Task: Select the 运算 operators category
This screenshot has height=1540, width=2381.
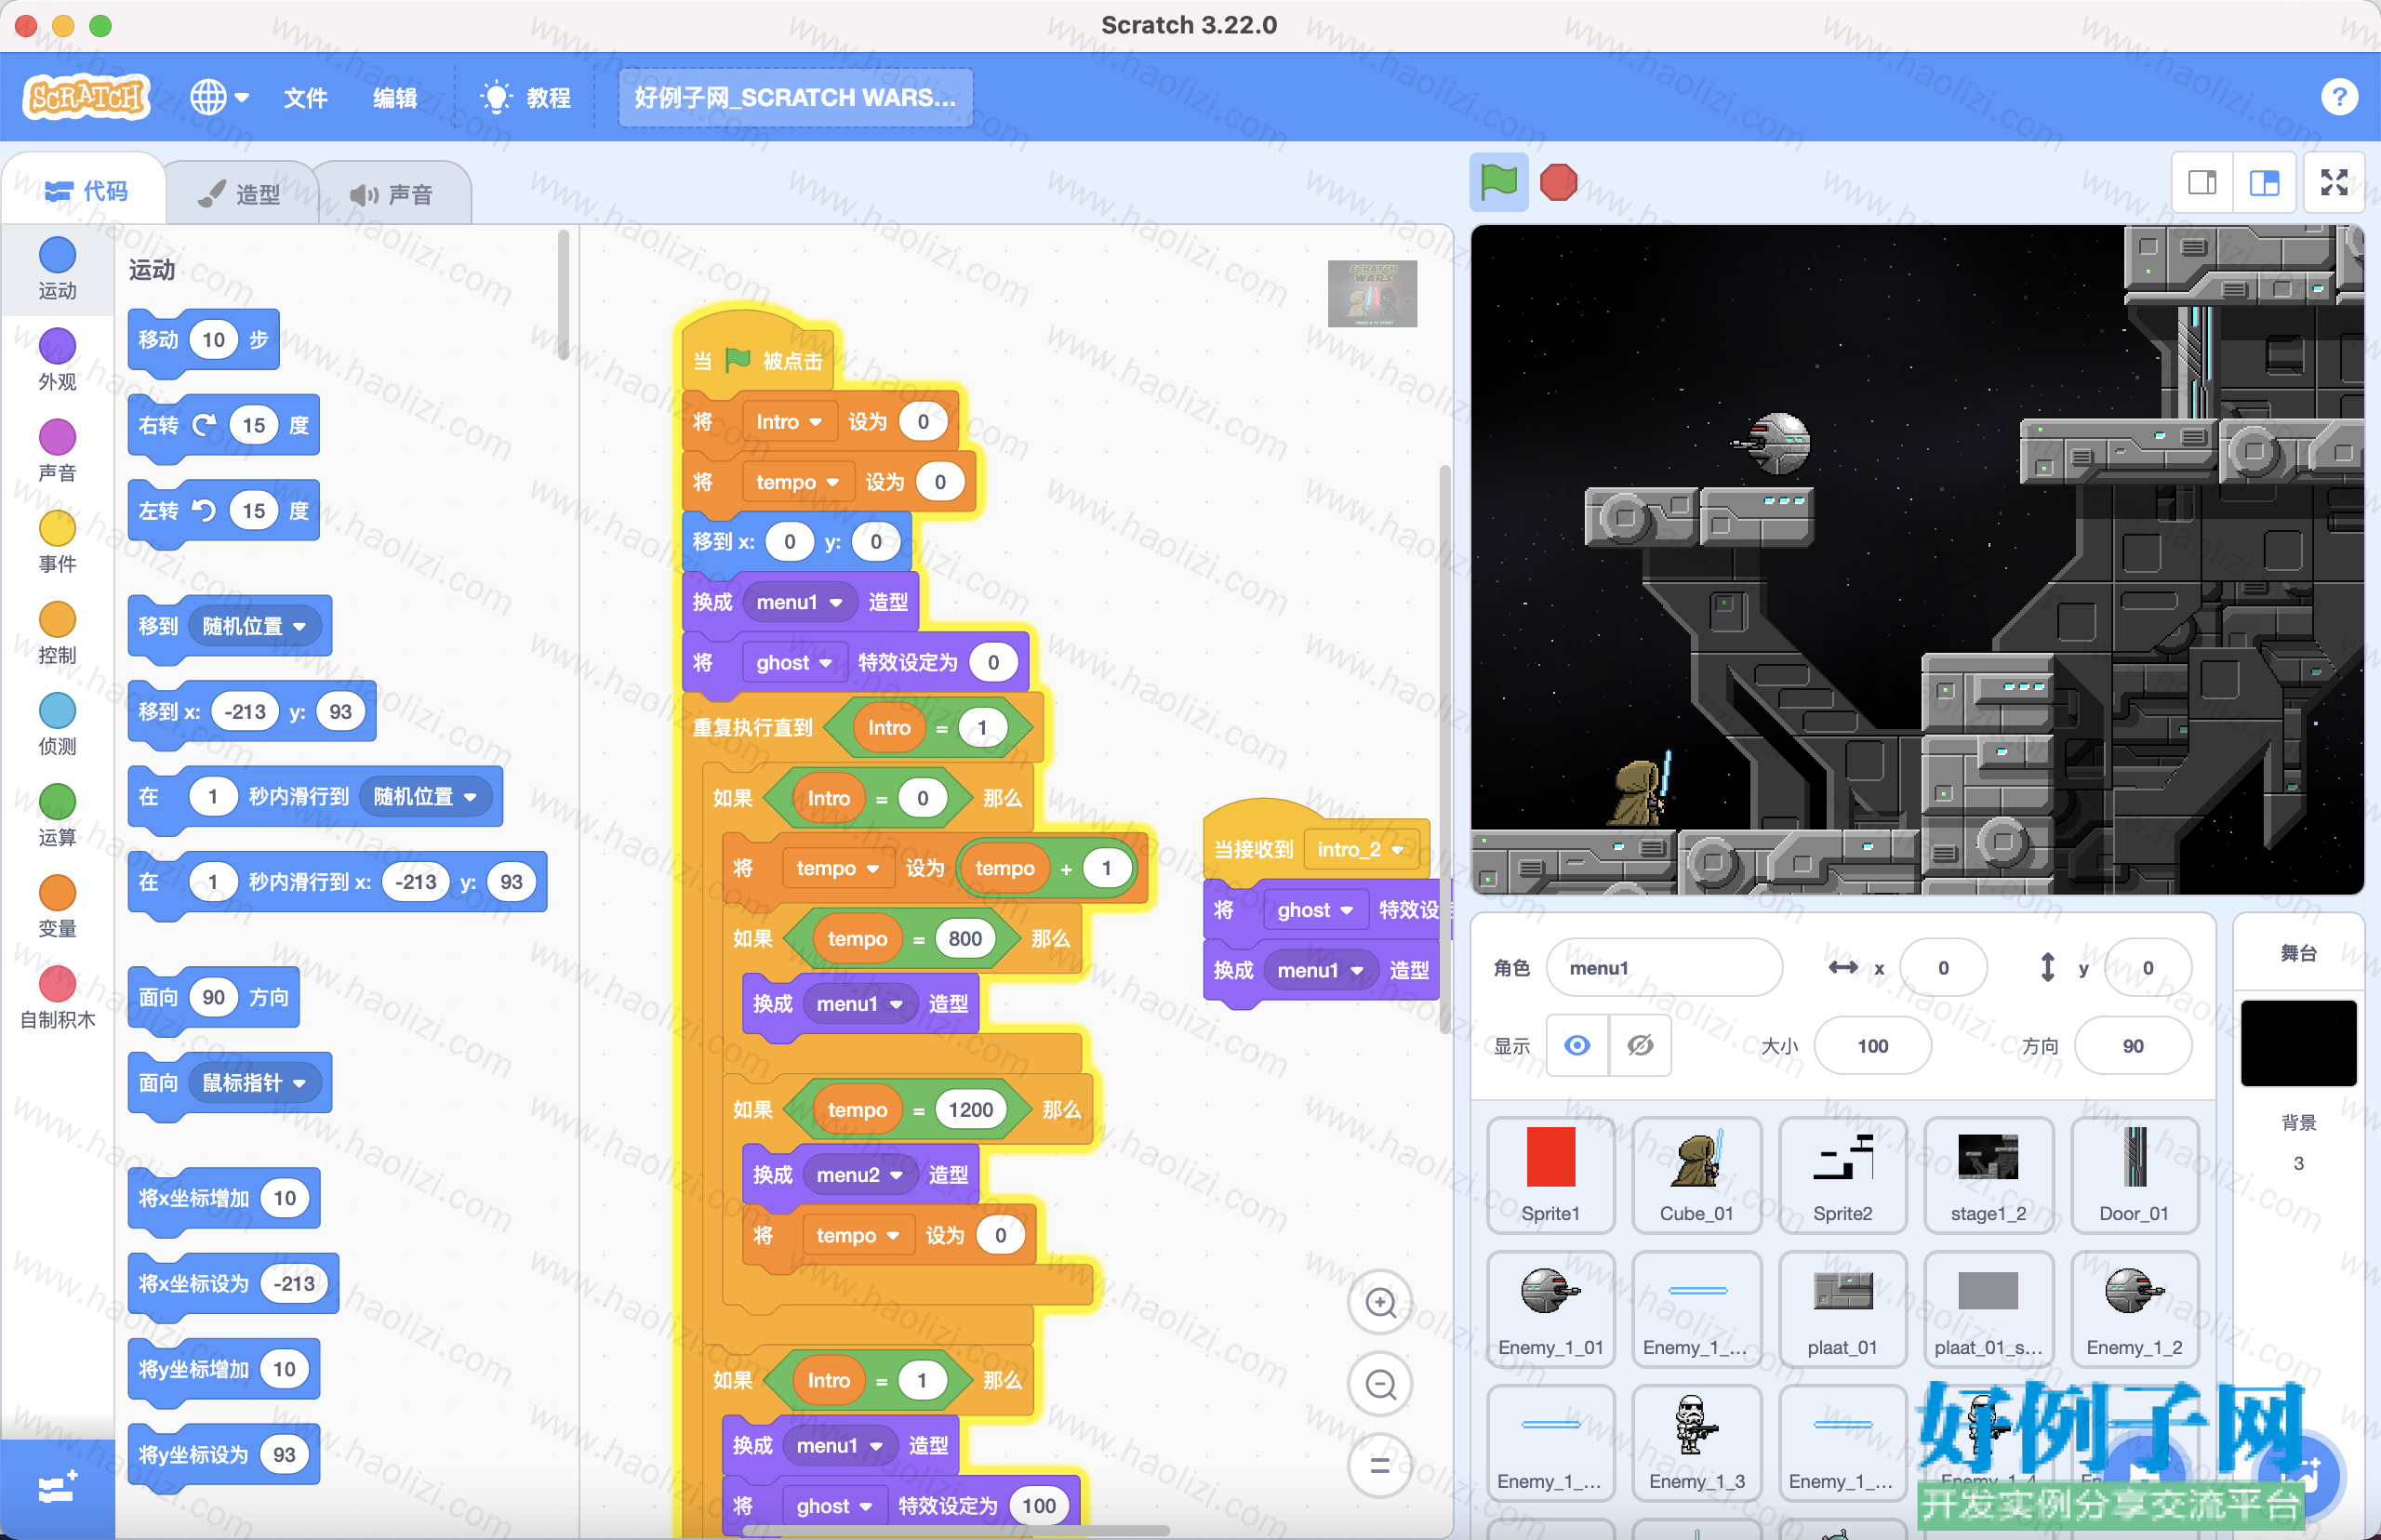Action: [57, 815]
